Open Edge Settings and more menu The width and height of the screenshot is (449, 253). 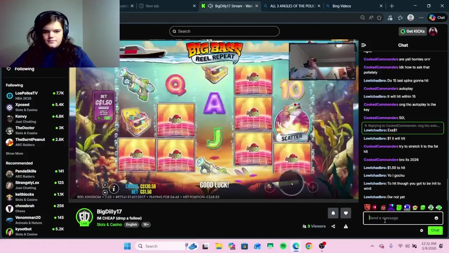coord(421,18)
